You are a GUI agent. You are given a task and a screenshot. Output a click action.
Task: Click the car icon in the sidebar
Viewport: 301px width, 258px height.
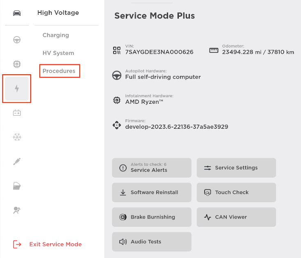coord(17,13)
